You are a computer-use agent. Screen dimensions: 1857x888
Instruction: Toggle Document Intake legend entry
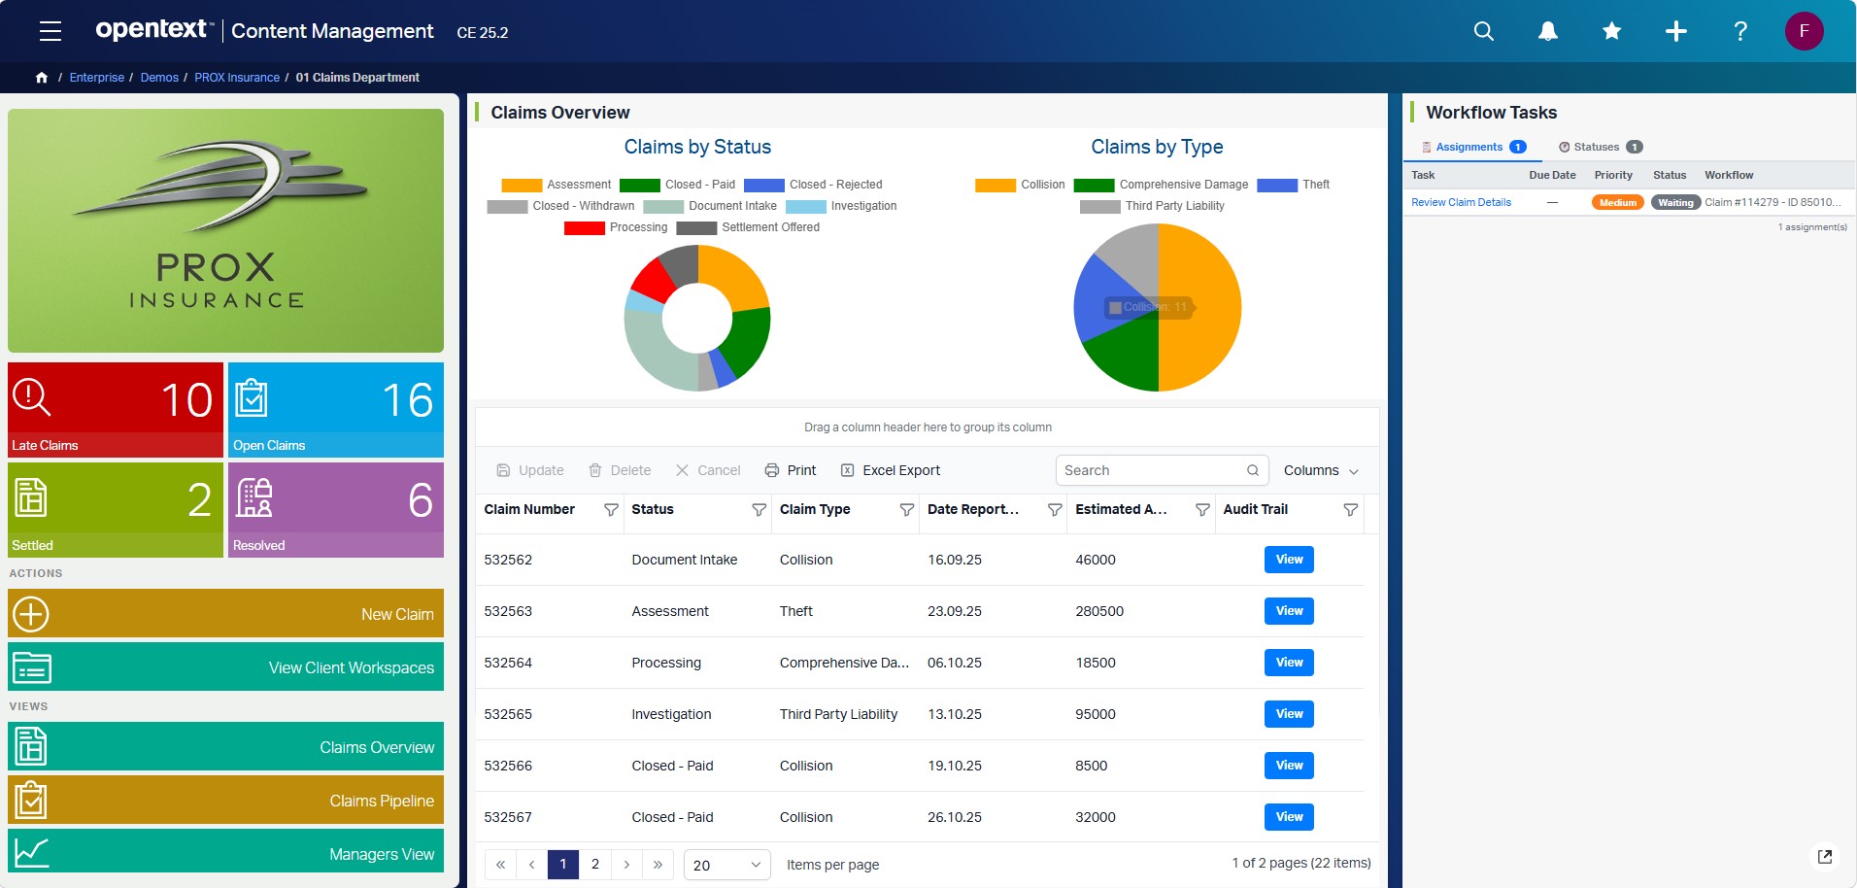tap(710, 206)
